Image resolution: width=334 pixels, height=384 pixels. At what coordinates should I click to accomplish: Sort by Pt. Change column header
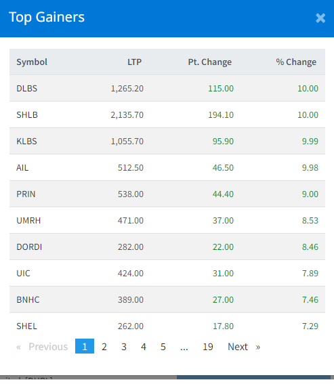(x=210, y=62)
